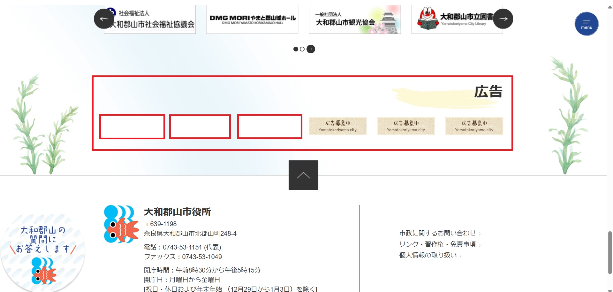Click the scrollbar down arrow
The image size is (613, 292).
pos(610,290)
